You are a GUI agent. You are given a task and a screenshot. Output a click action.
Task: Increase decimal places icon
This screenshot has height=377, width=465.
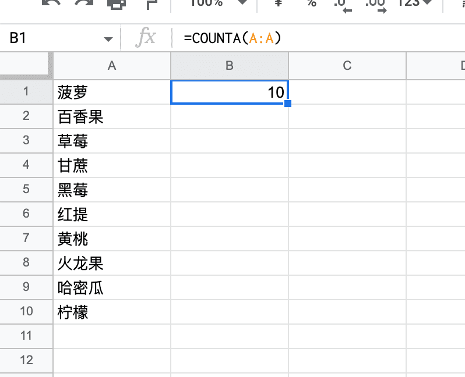click(x=376, y=6)
